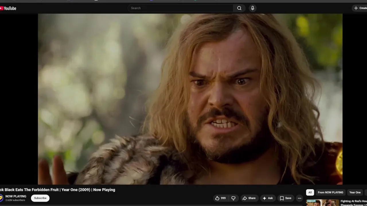This screenshot has width=367, height=206.
Task: Start voice search with microphone icon
Action: [x=253, y=8]
